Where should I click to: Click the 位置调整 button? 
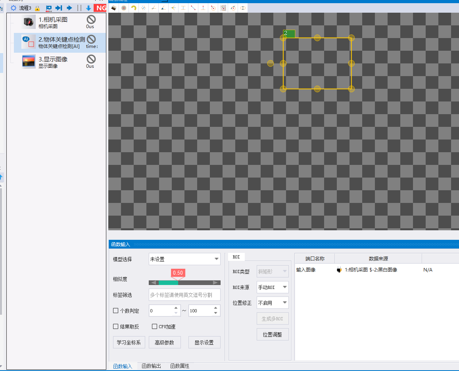273,335
